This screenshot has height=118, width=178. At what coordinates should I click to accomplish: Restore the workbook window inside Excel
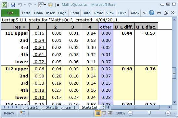166,13
